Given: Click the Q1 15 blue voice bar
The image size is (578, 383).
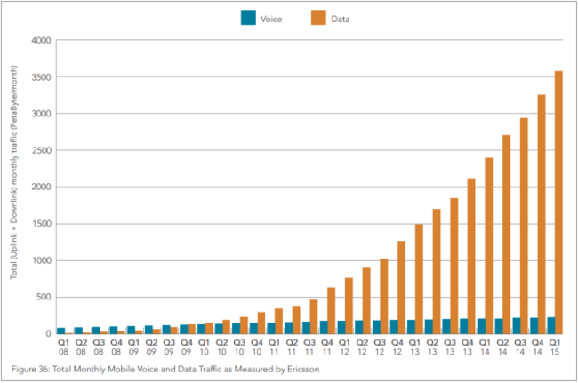Looking at the screenshot, I should (x=551, y=325).
